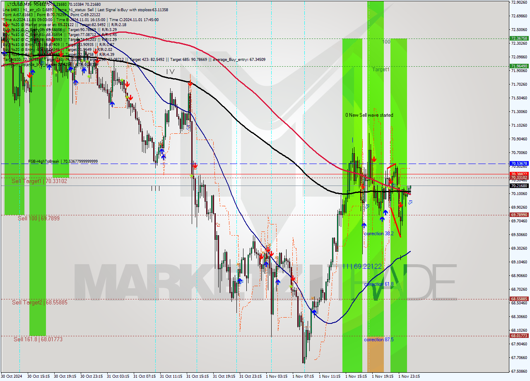Click the '30 Oct 23:15' time label
This screenshot has height=381, width=530.
[x=91, y=376]
